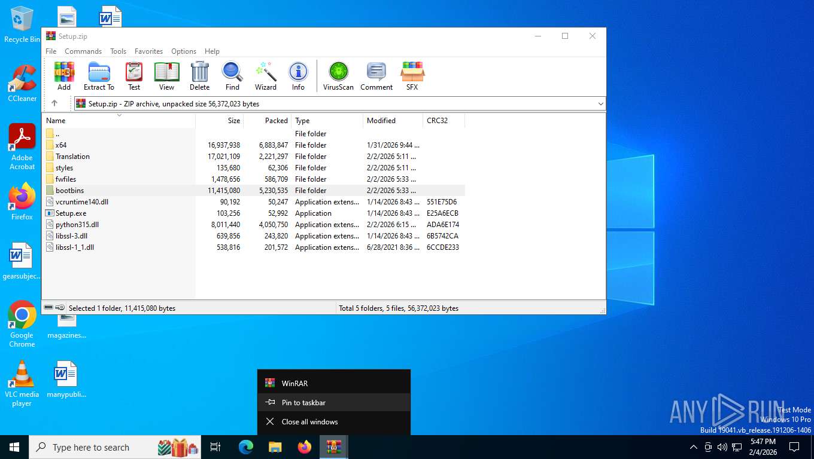This screenshot has height=459, width=814.
Task: Select Setup.exe file
Action: (x=253, y=213)
